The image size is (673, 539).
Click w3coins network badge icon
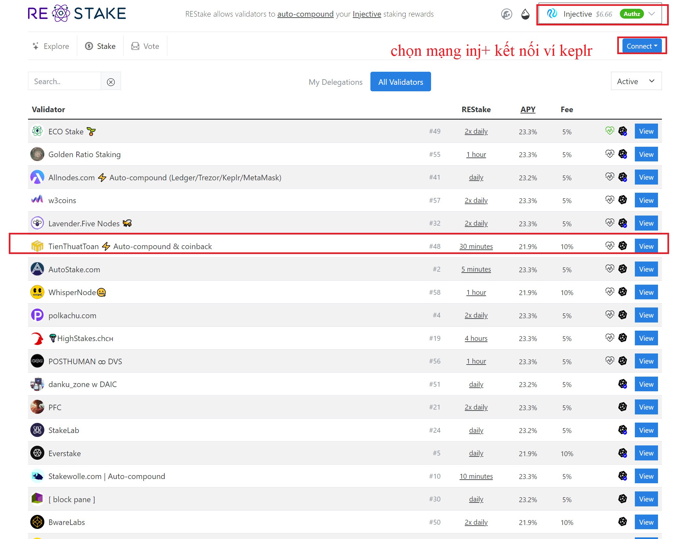622,200
